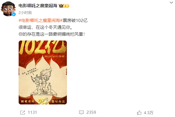Screen dimensions: 175x117
Task: Click the 票房破102亿 text
Action: point(75,21)
